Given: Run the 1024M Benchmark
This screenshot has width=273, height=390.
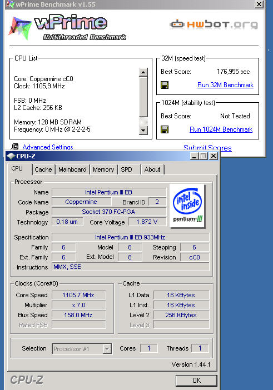Looking at the screenshot, I should coord(221,129).
